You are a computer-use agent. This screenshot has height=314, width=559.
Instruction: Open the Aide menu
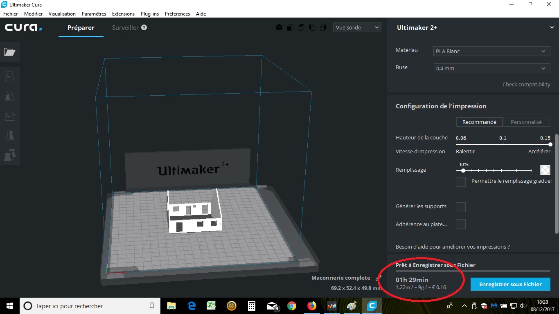coord(201,13)
